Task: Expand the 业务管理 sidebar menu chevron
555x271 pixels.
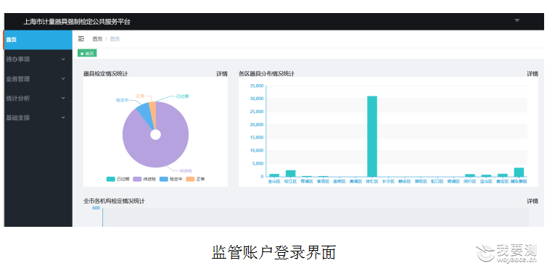Action: pos(63,79)
